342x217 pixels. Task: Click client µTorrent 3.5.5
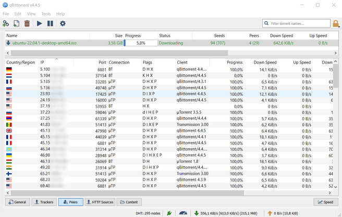pyautogui.click(x=189, y=112)
